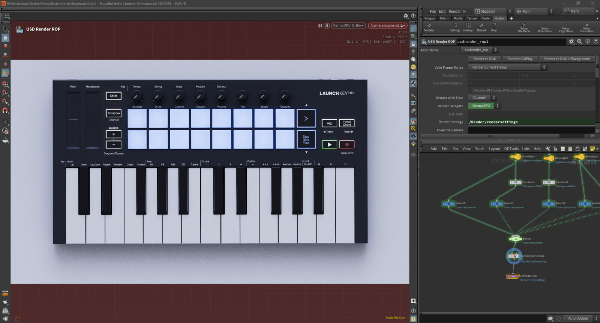The image size is (600, 323).
Task: Activate the Move tool in left toolbar
Action: 5,46
